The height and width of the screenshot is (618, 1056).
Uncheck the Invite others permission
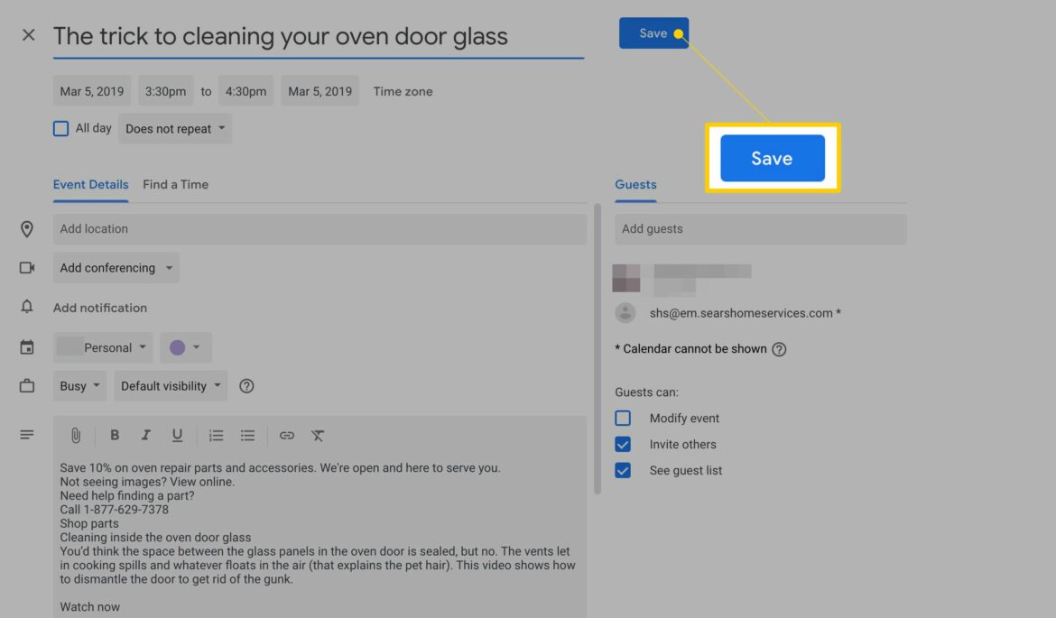(623, 445)
